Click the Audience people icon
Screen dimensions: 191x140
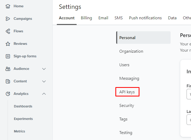[8, 69]
